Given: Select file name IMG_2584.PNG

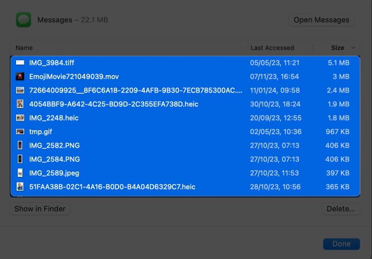Looking at the screenshot, I should pos(55,159).
